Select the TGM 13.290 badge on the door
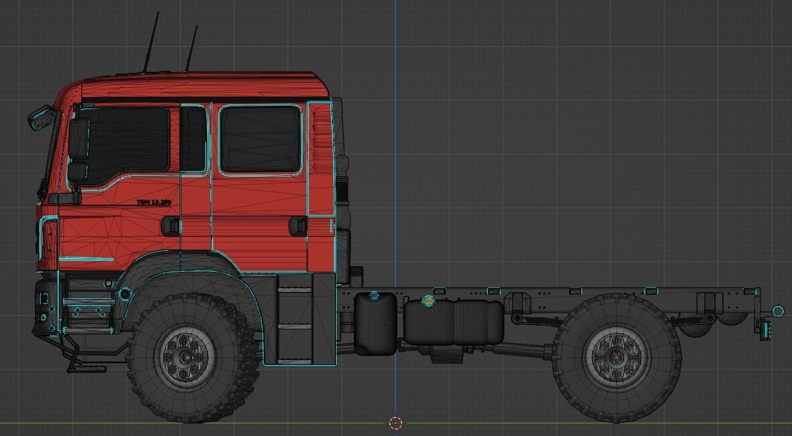This screenshot has width=792, height=436. pyautogui.click(x=154, y=202)
